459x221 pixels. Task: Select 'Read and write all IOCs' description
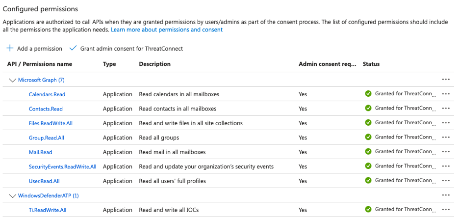pyautogui.click(x=169, y=210)
